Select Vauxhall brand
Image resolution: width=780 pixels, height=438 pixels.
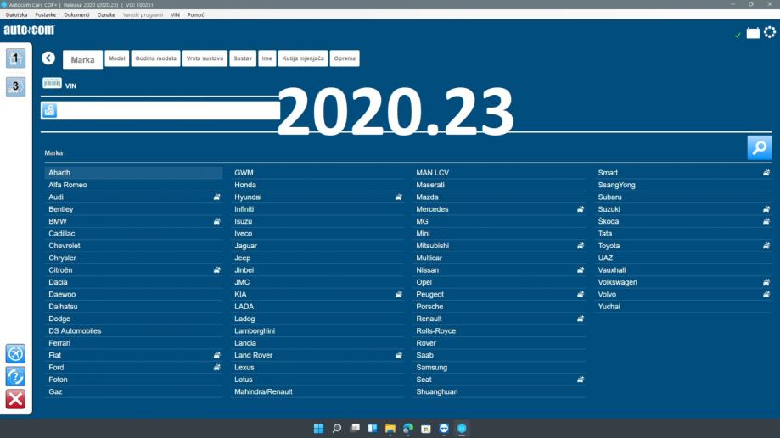pos(683,270)
